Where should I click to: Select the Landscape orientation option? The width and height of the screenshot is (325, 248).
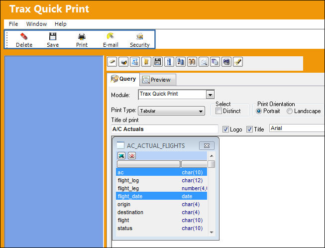pyautogui.click(x=290, y=111)
